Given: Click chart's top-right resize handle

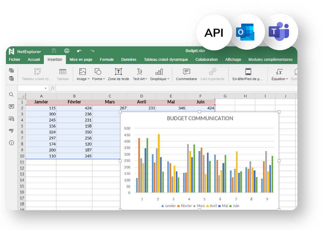Looking at the screenshot, I should (279, 112).
